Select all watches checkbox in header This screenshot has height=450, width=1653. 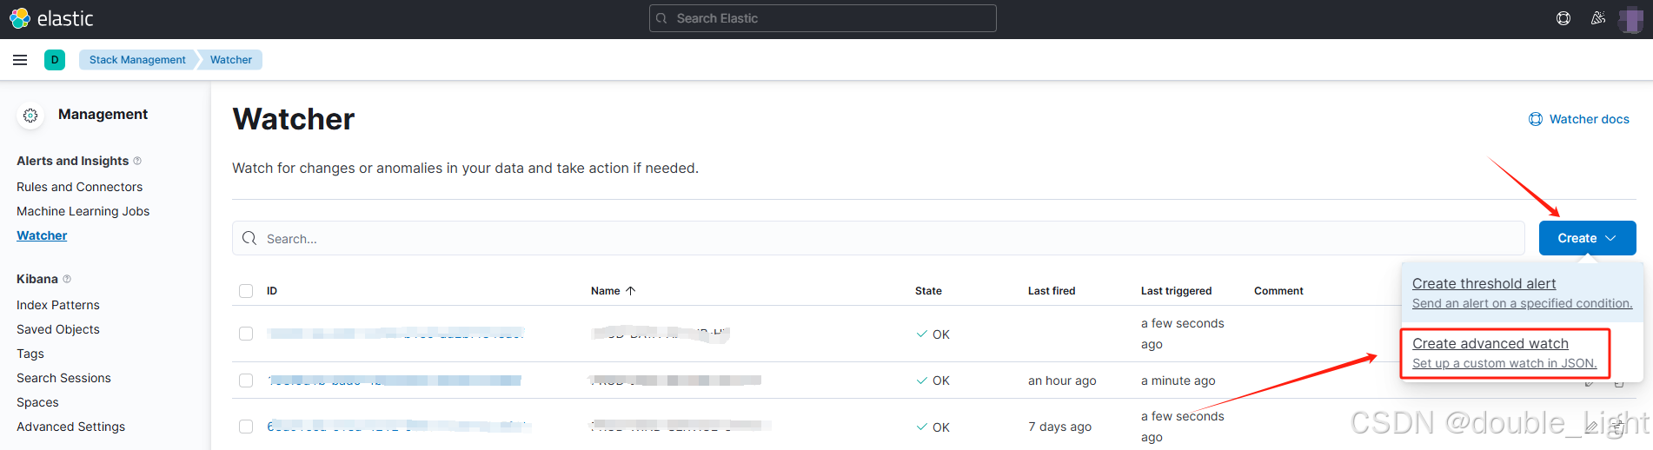[246, 291]
